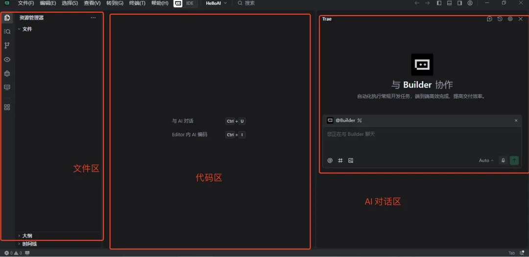Click the tools icon next to @Builder

click(360, 120)
